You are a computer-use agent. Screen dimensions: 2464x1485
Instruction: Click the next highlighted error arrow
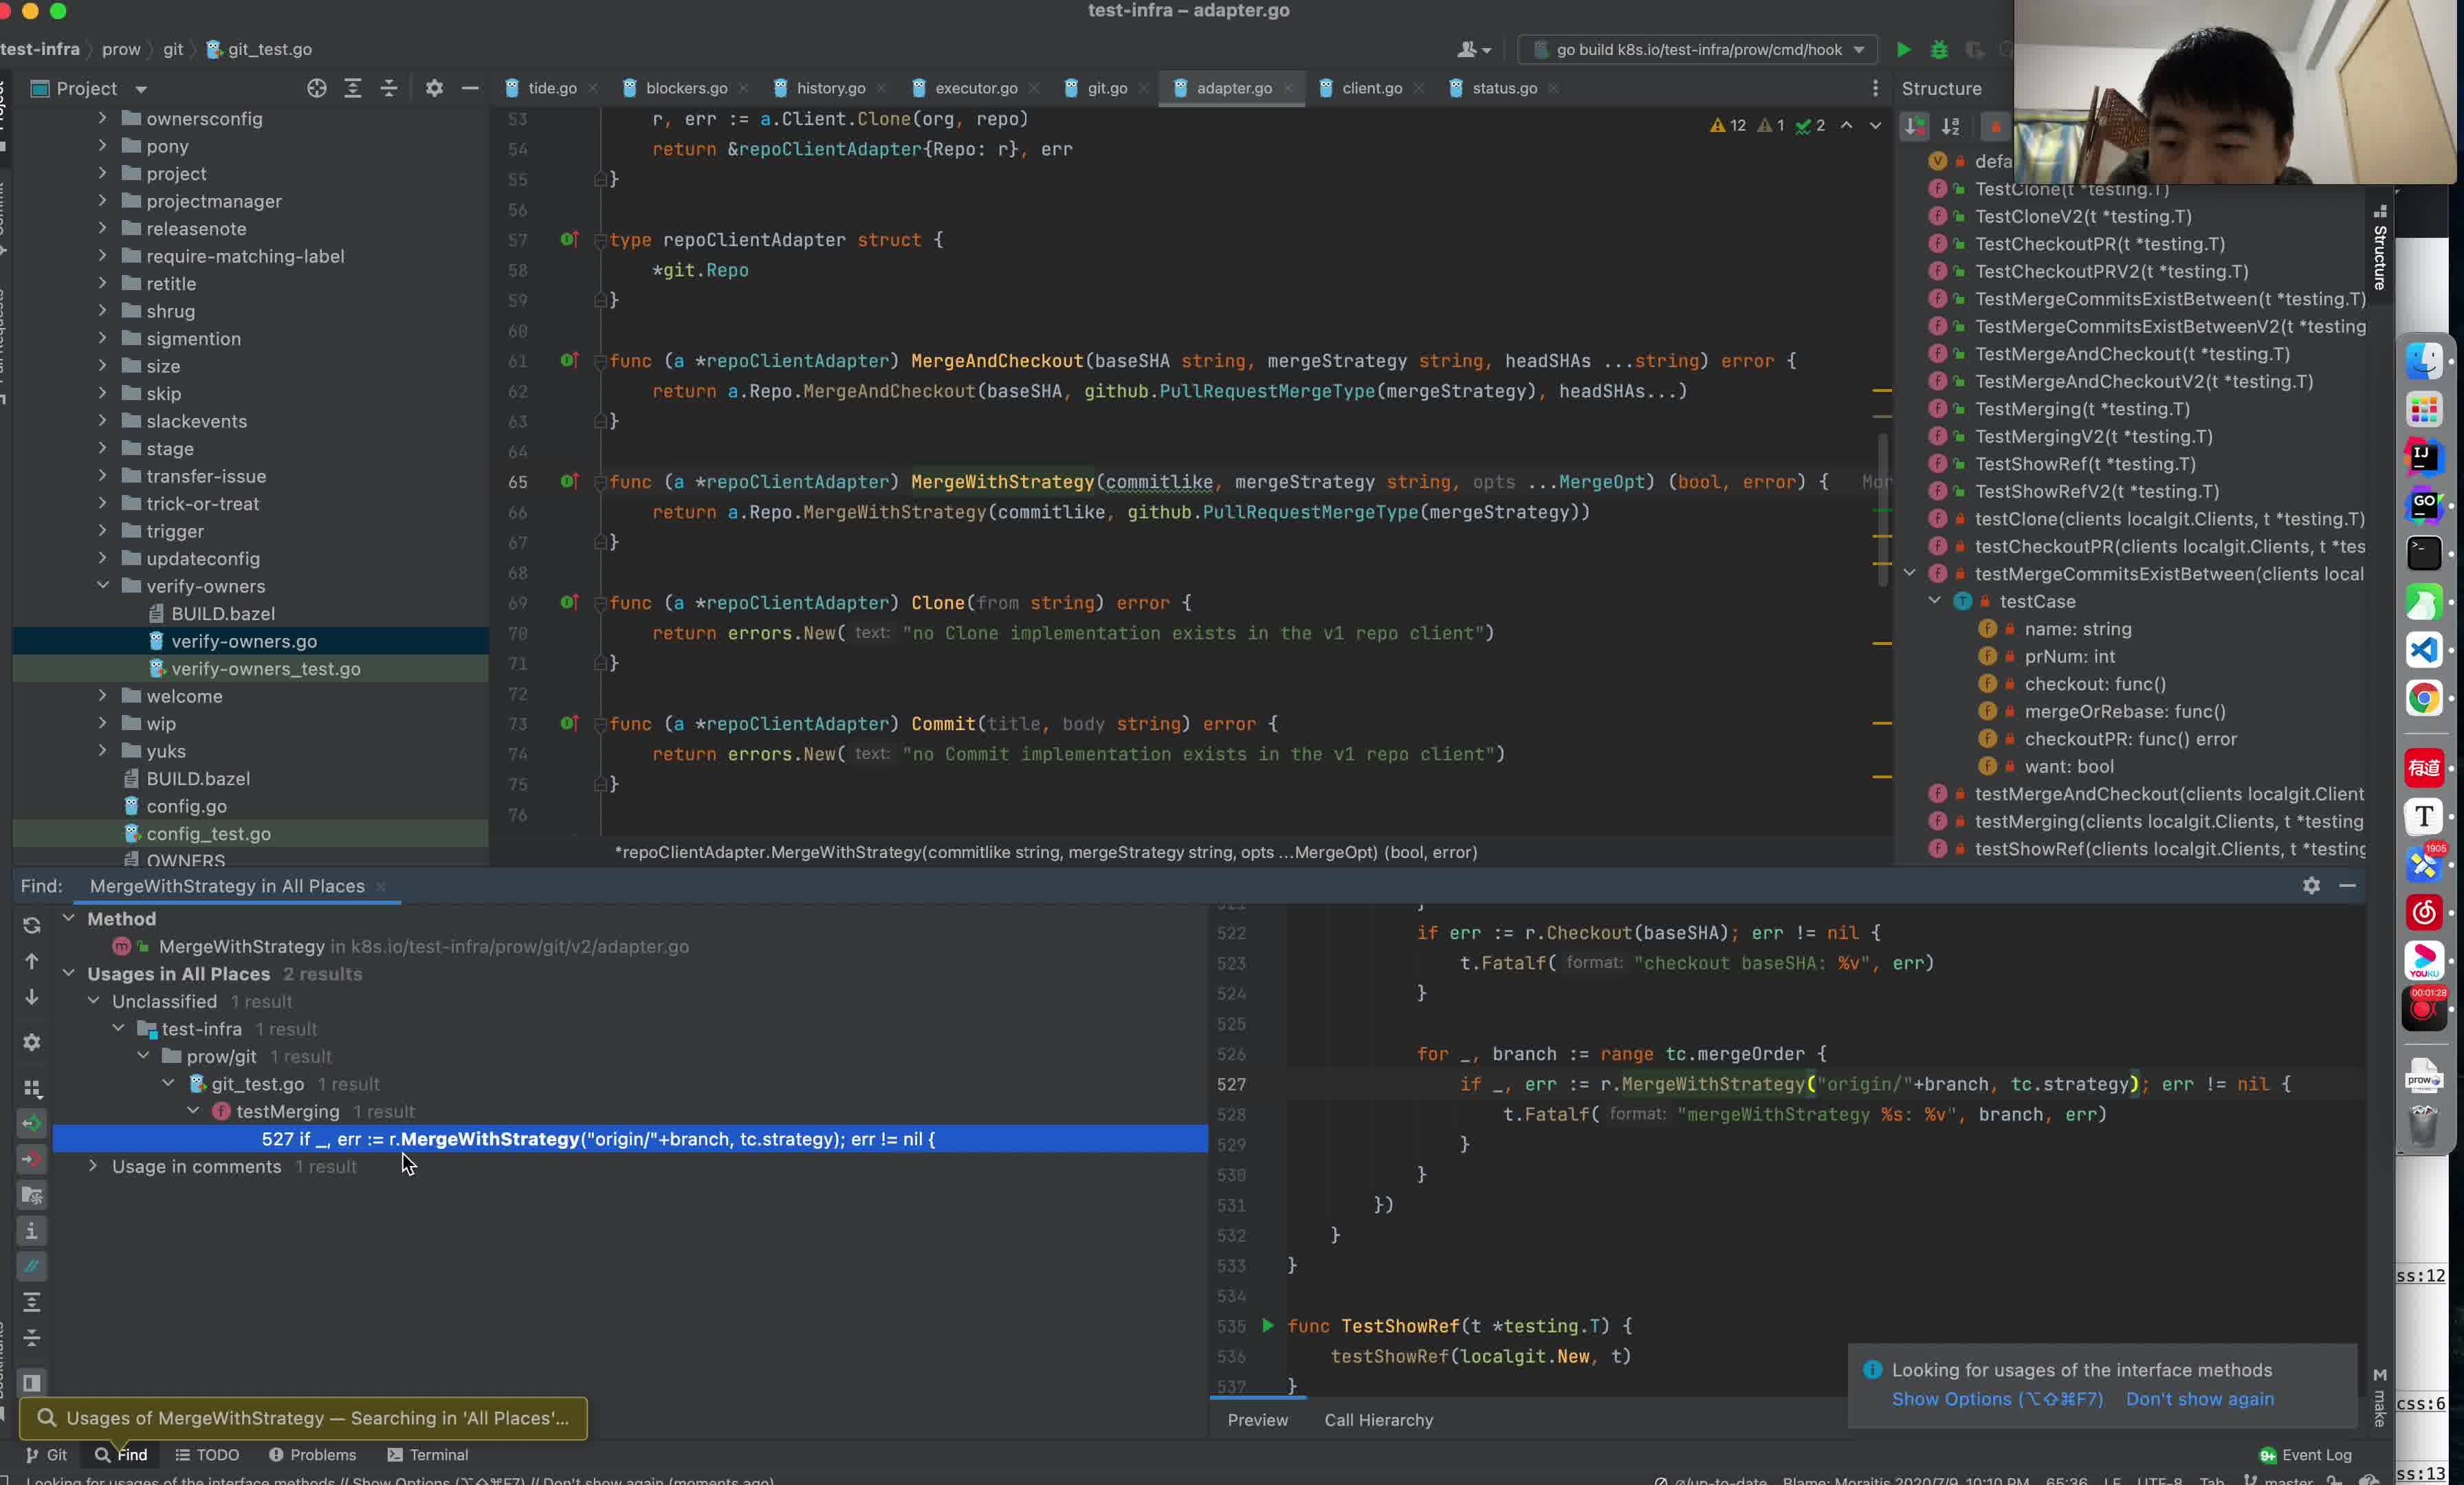click(1875, 125)
